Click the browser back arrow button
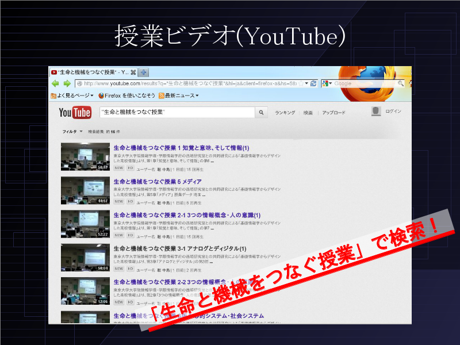The image size is (460, 345). pos(55,83)
